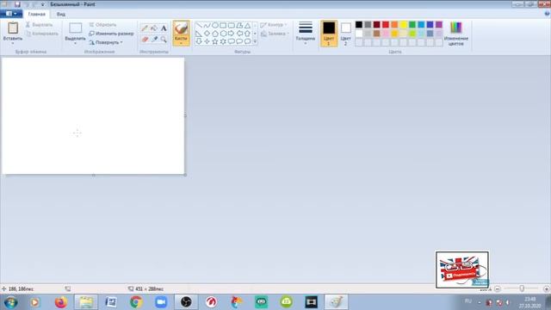This screenshot has height=310, width=551.
Task: Click the subscribe thumbnail overlay
Action: (x=462, y=270)
